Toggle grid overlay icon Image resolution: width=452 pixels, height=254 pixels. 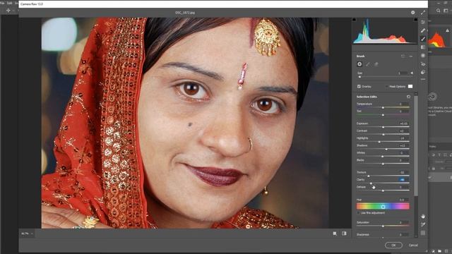coord(423,233)
